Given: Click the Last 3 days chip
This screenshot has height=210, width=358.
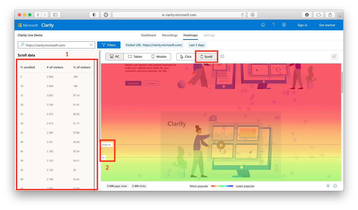Looking at the screenshot, I should [197, 45].
